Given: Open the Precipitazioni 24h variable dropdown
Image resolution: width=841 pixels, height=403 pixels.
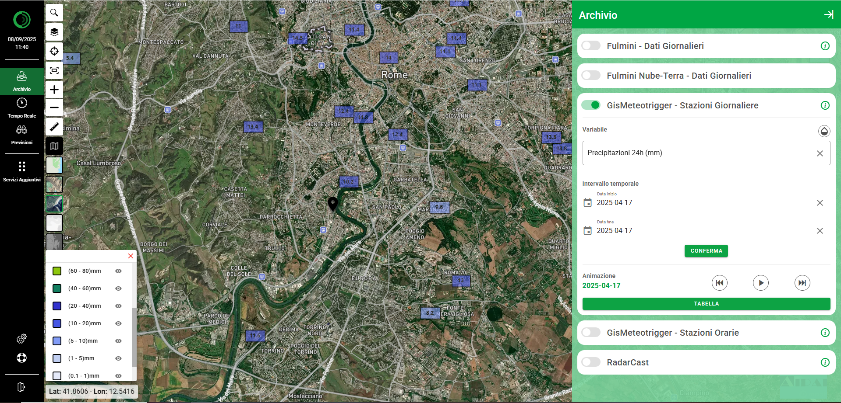Looking at the screenshot, I should click(x=700, y=153).
